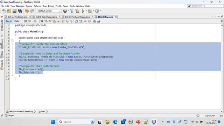Open the Navigate menu
This screenshot has width=224, height=126.
(20, 6)
